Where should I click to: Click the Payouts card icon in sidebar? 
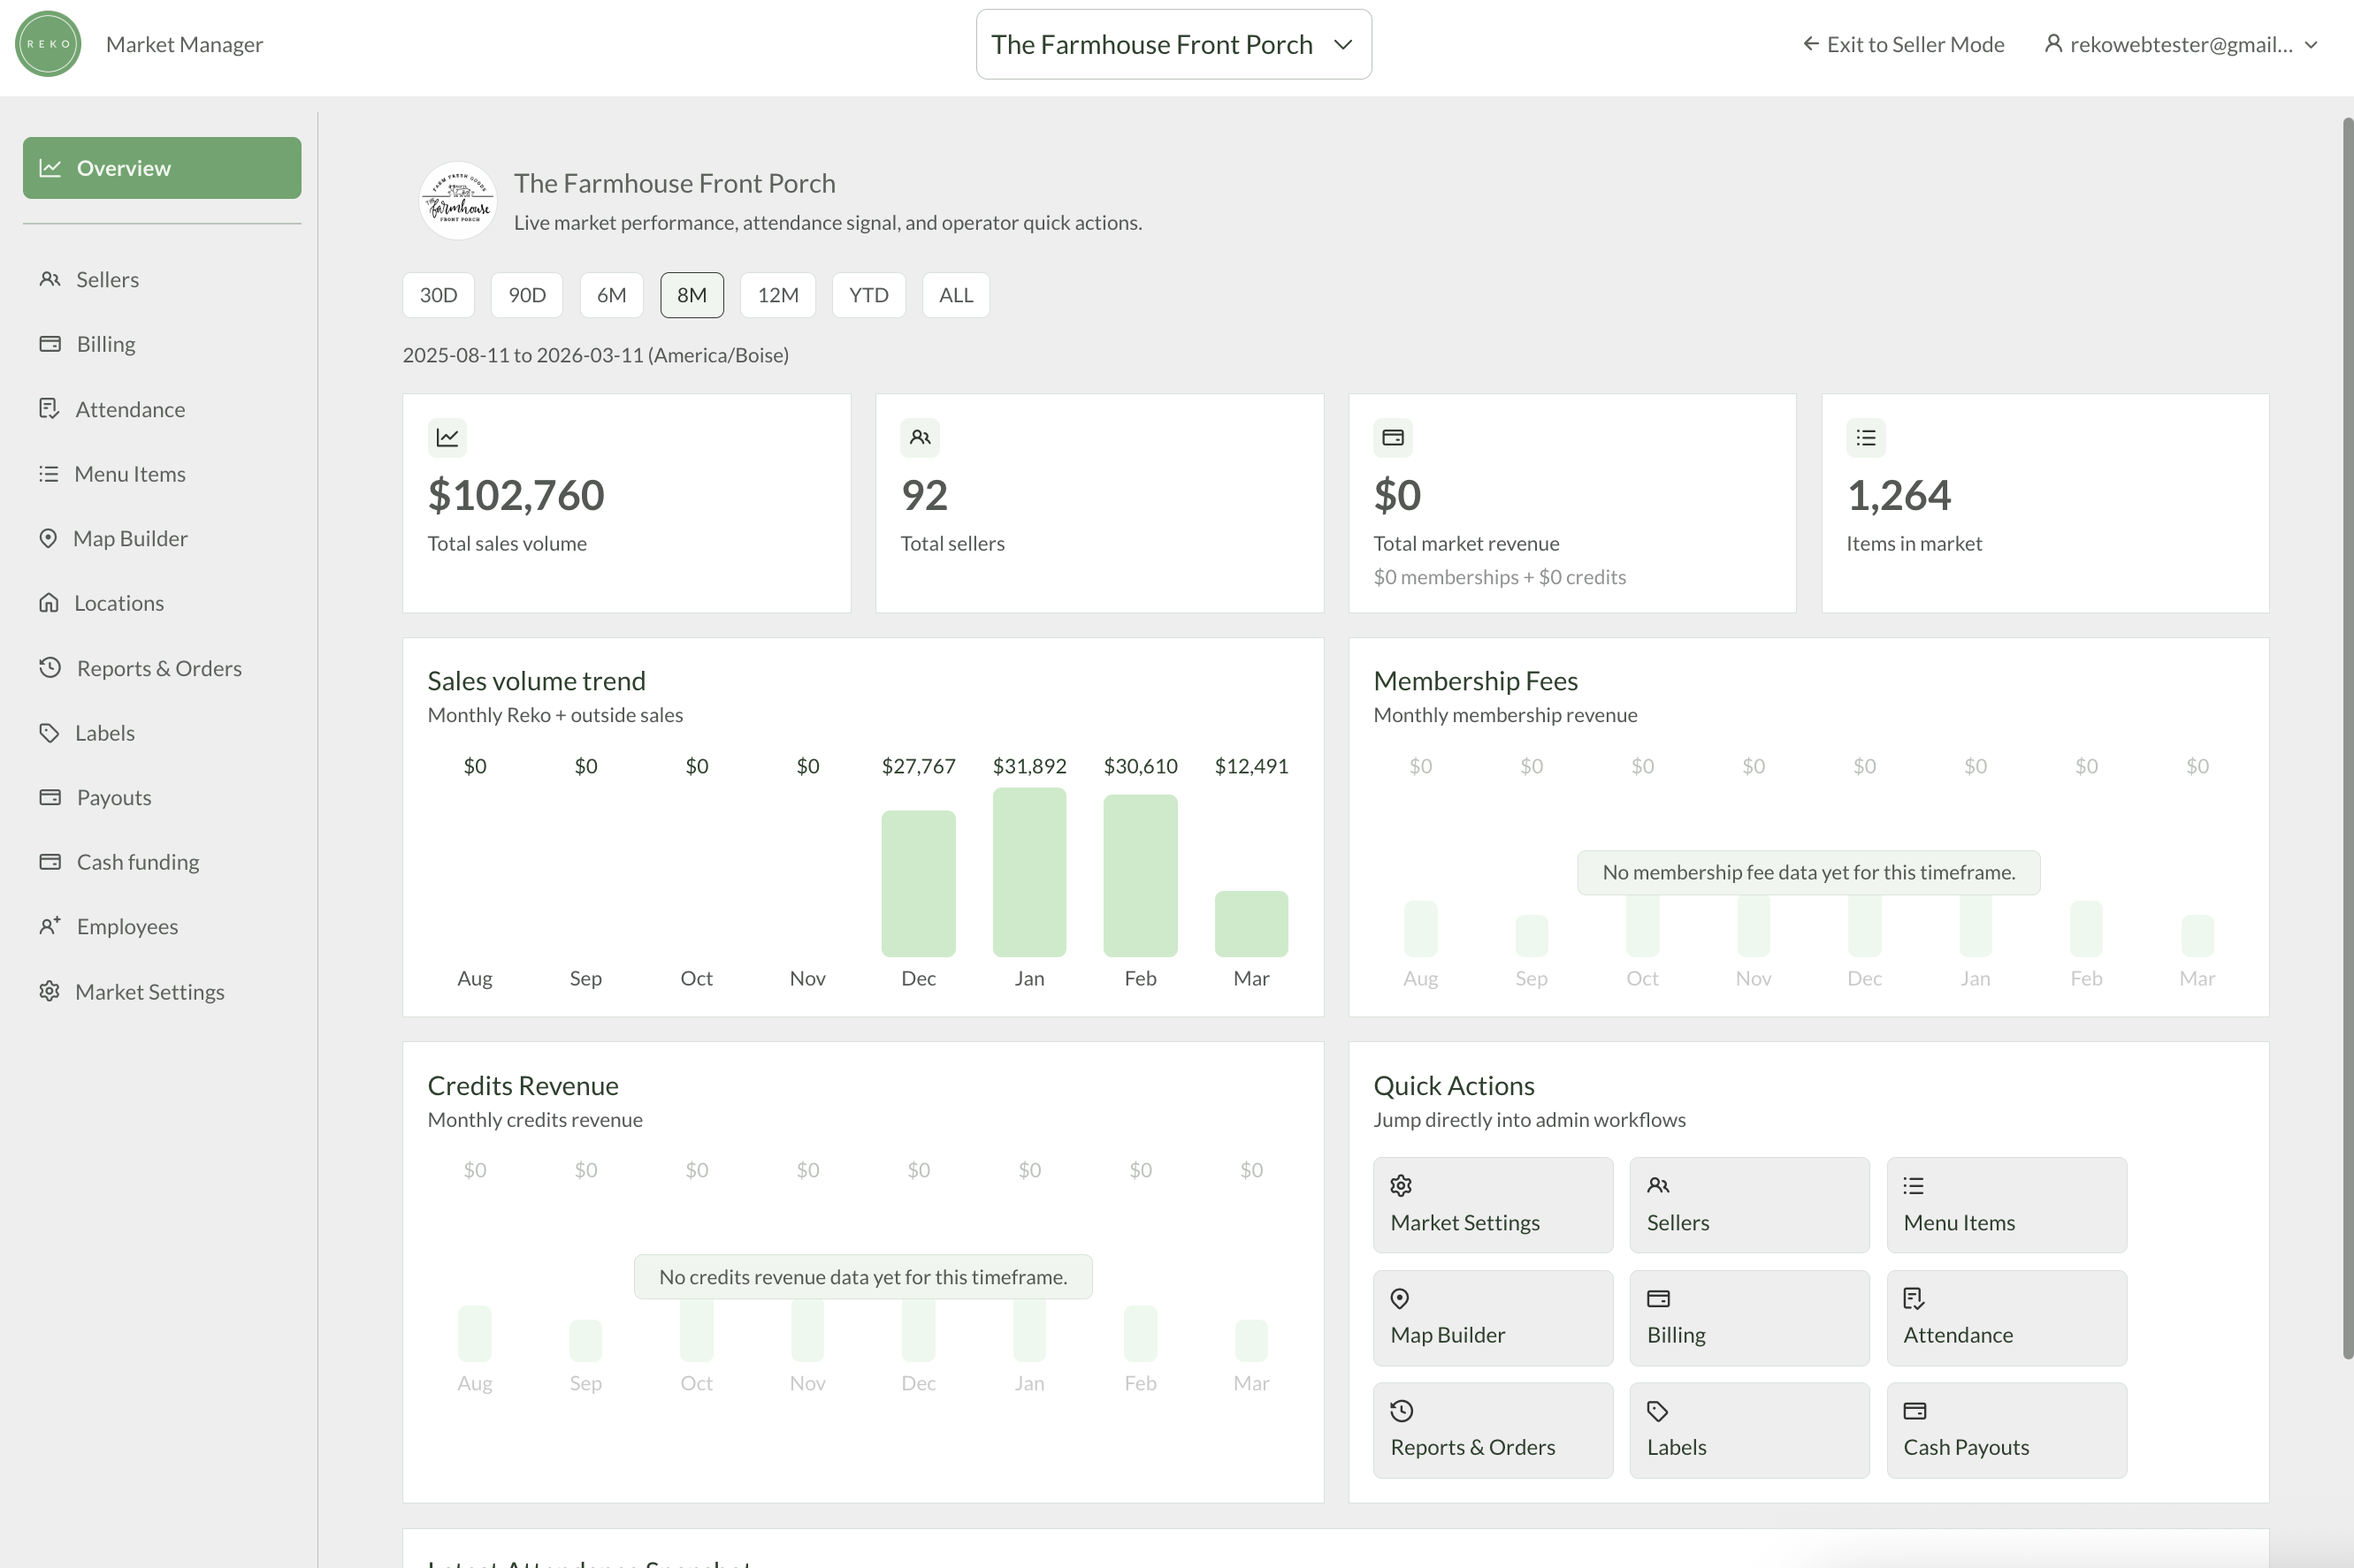[x=50, y=797]
